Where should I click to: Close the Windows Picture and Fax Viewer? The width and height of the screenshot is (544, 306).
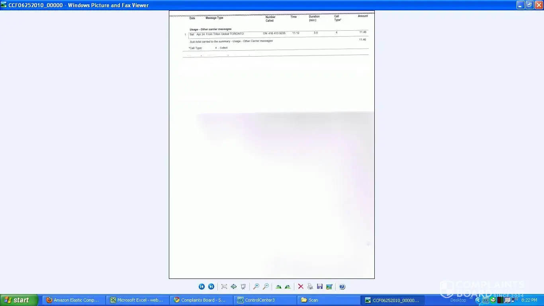tap(539, 5)
